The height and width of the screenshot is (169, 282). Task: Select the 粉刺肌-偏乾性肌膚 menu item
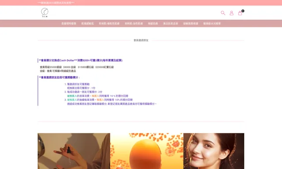tap(109, 23)
